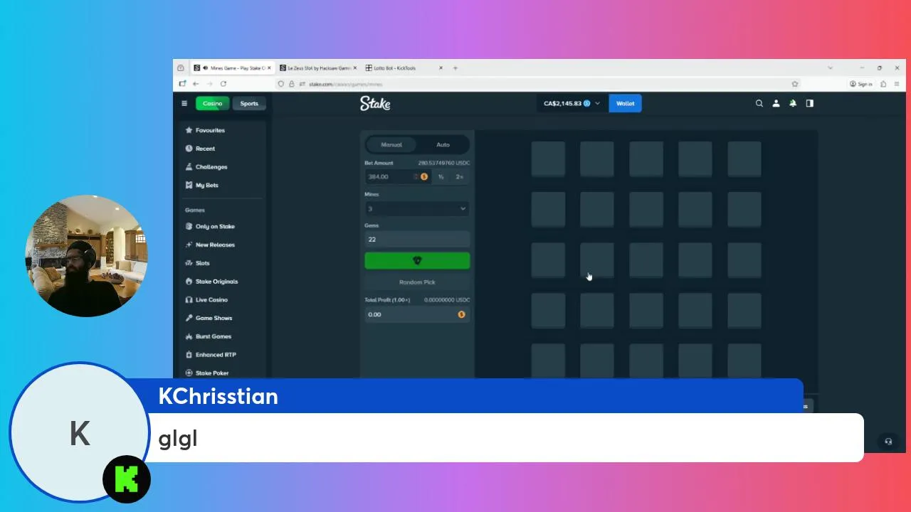Click the Kick logo badge
Screen dimensions: 911x512
[x=127, y=479]
